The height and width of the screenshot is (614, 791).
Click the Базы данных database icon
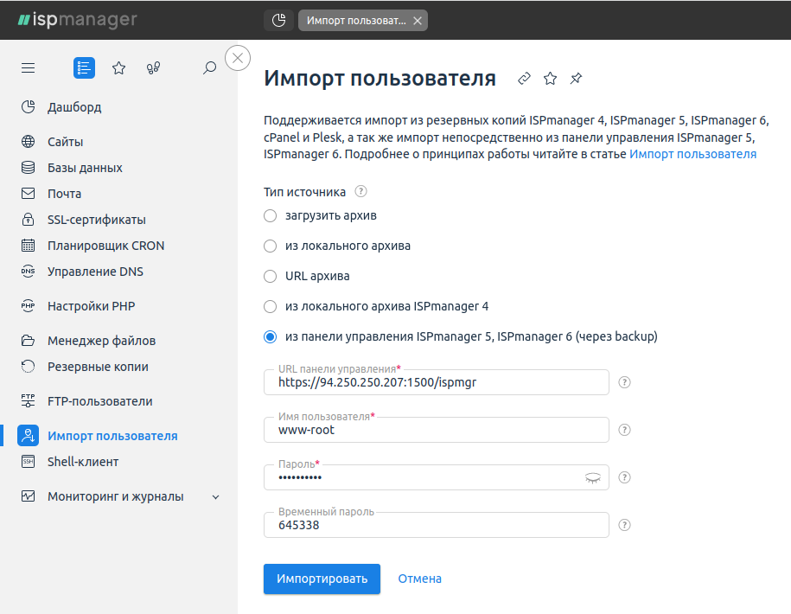tap(29, 168)
